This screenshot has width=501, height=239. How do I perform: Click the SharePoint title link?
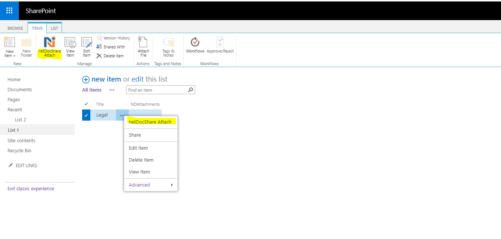(41, 11)
